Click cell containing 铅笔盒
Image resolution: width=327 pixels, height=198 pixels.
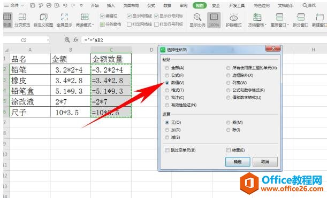(30, 91)
